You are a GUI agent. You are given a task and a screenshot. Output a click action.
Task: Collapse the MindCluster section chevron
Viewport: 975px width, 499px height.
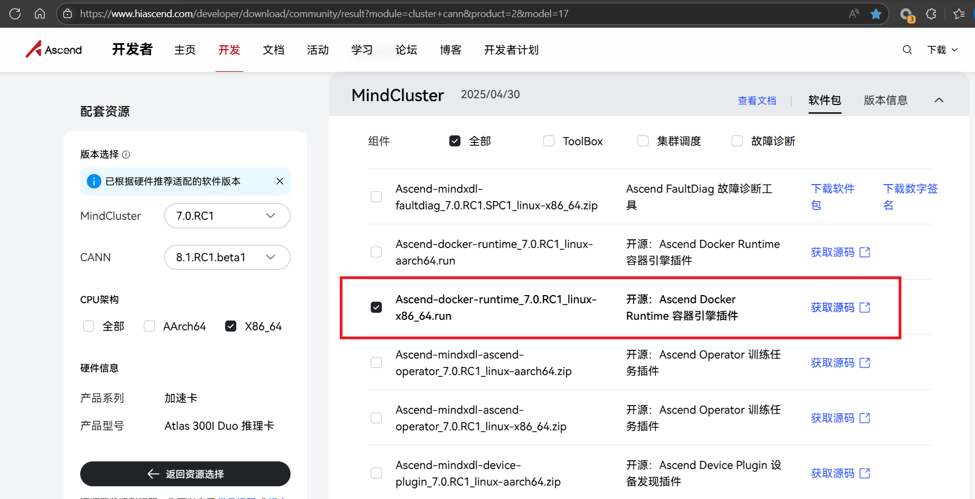[939, 100]
